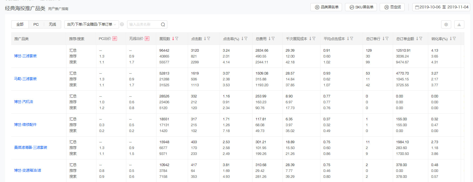Viewport: 473px width, 182px height.
Task: Open filter funnel for 总订单金额
Action: [421, 39]
